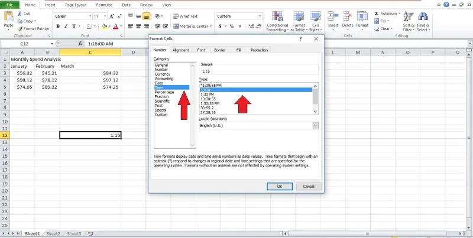Toggle Wrap Text
Screen dimensions: 473x238
point(186,17)
